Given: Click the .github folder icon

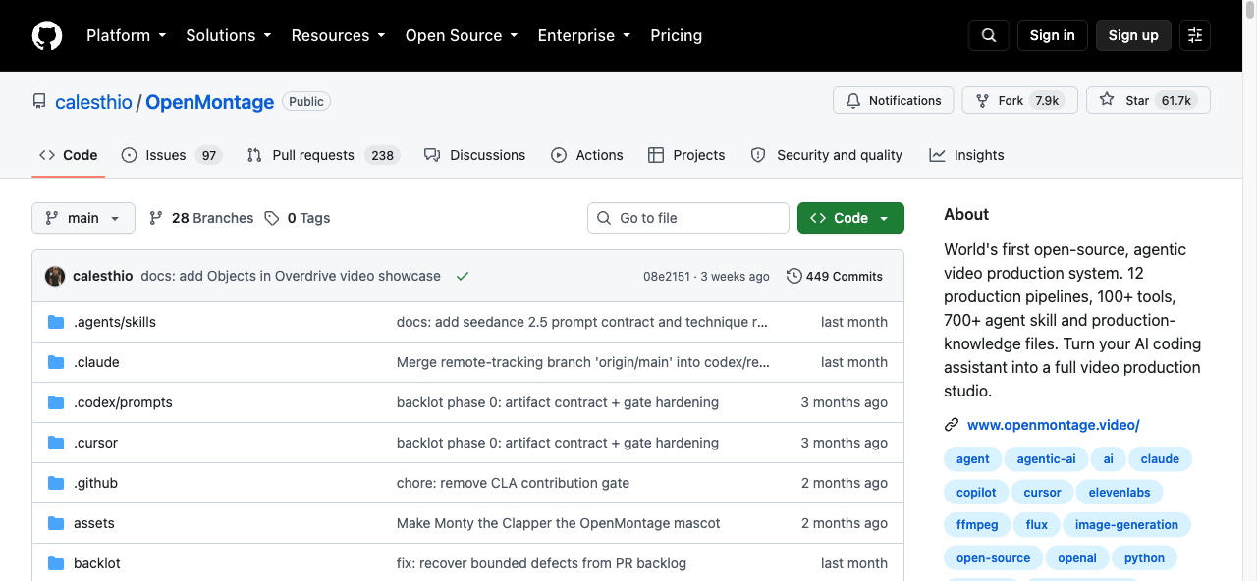Looking at the screenshot, I should coord(56,483).
